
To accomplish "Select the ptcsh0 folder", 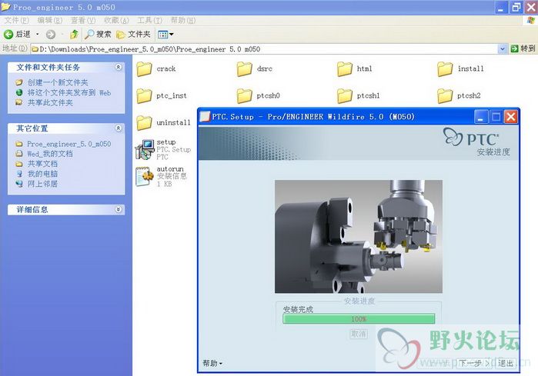I will tap(259, 96).
